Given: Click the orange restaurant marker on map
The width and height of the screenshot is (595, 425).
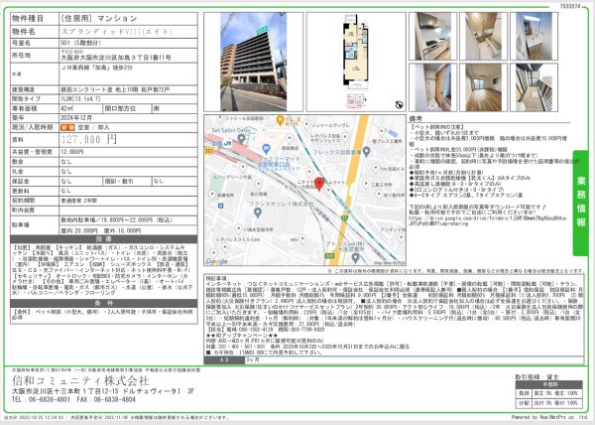Looking at the screenshot, I should pos(281,121).
